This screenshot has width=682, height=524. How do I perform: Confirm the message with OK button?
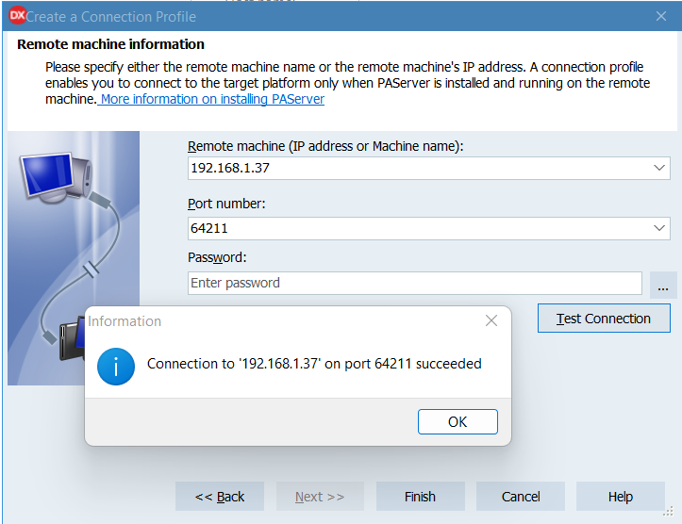click(457, 421)
